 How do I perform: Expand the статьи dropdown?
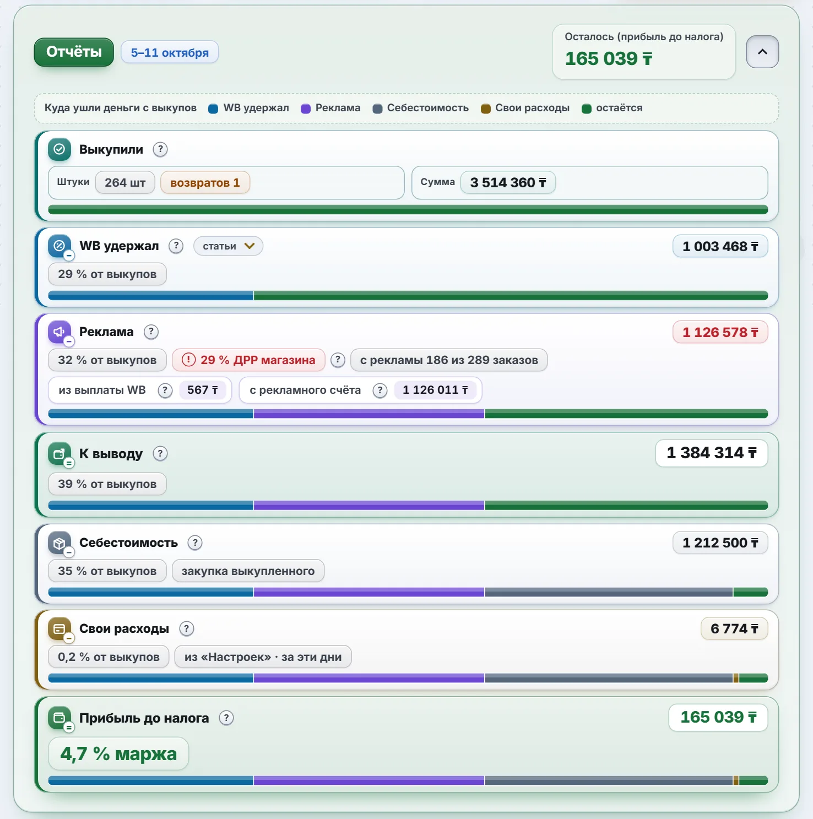point(228,246)
